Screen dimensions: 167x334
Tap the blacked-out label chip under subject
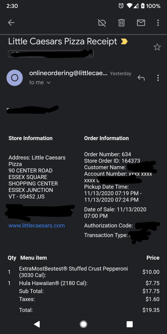(x=51, y=53)
